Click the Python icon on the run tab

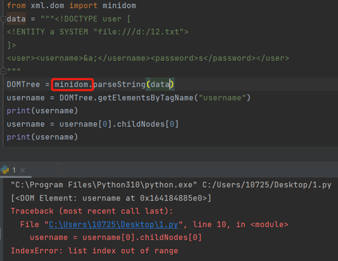pyautogui.click(x=5, y=170)
